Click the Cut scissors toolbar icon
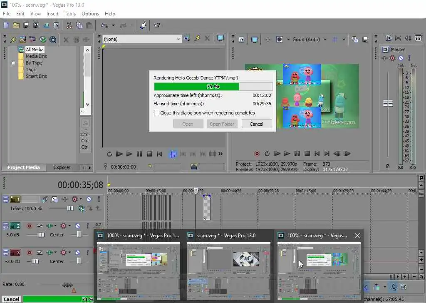Image resolution: width=426 pixels, height=303 pixels. point(69,25)
